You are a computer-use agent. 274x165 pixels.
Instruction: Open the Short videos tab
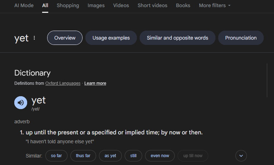[153, 5]
